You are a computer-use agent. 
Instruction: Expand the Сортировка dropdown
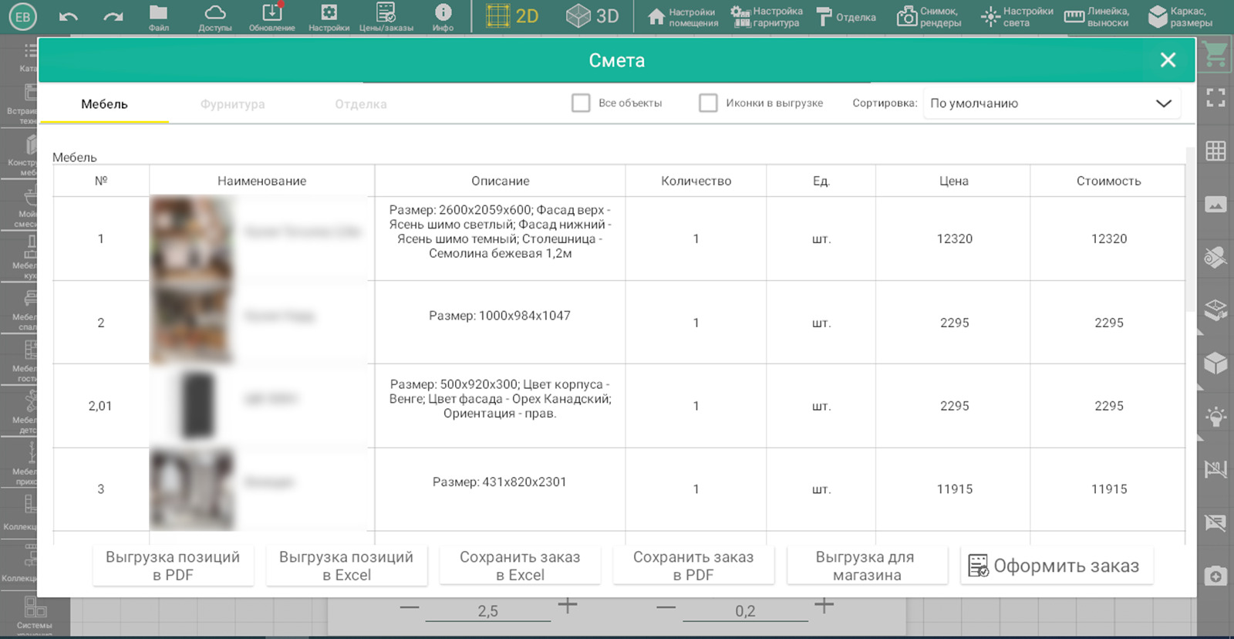tap(1051, 103)
